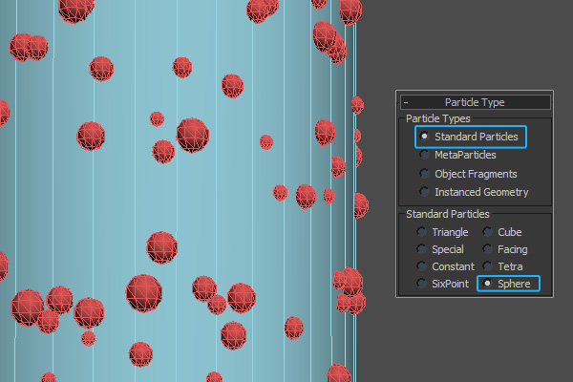The image size is (573, 382).
Task: Collapse the rollout using the minus sign
Action: point(406,102)
